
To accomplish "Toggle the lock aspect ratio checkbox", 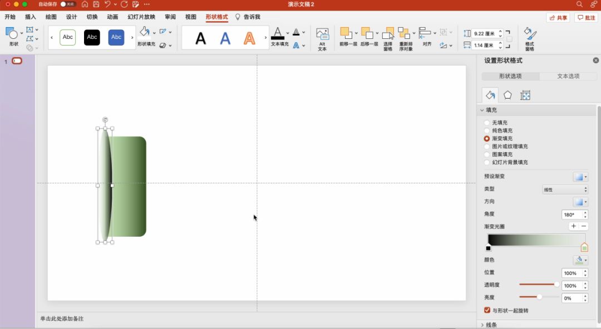I will [x=509, y=39].
